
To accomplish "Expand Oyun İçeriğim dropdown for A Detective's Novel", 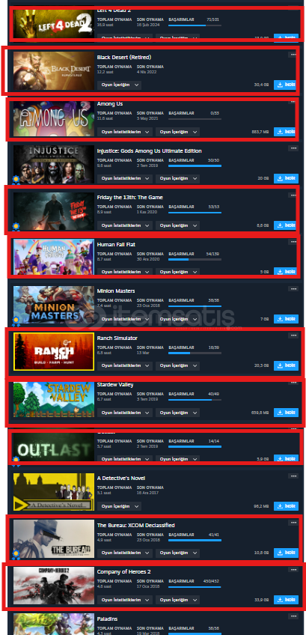I will point(119,506).
